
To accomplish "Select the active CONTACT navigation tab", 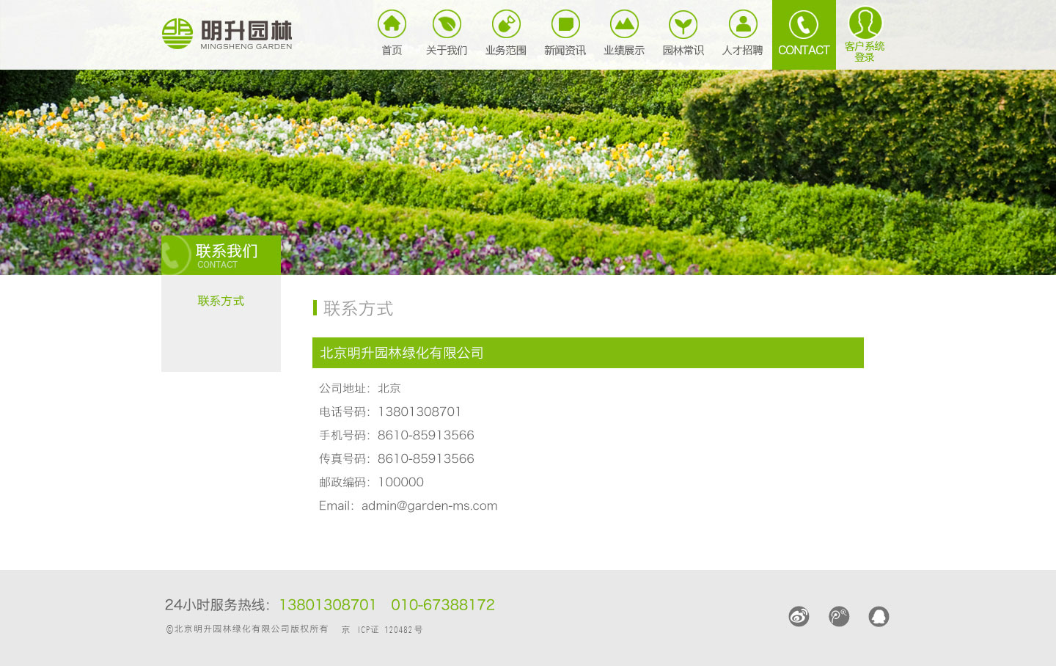I will 804,34.
